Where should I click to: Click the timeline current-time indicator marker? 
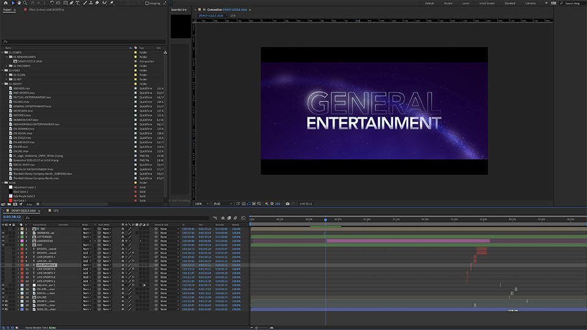click(x=325, y=220)
